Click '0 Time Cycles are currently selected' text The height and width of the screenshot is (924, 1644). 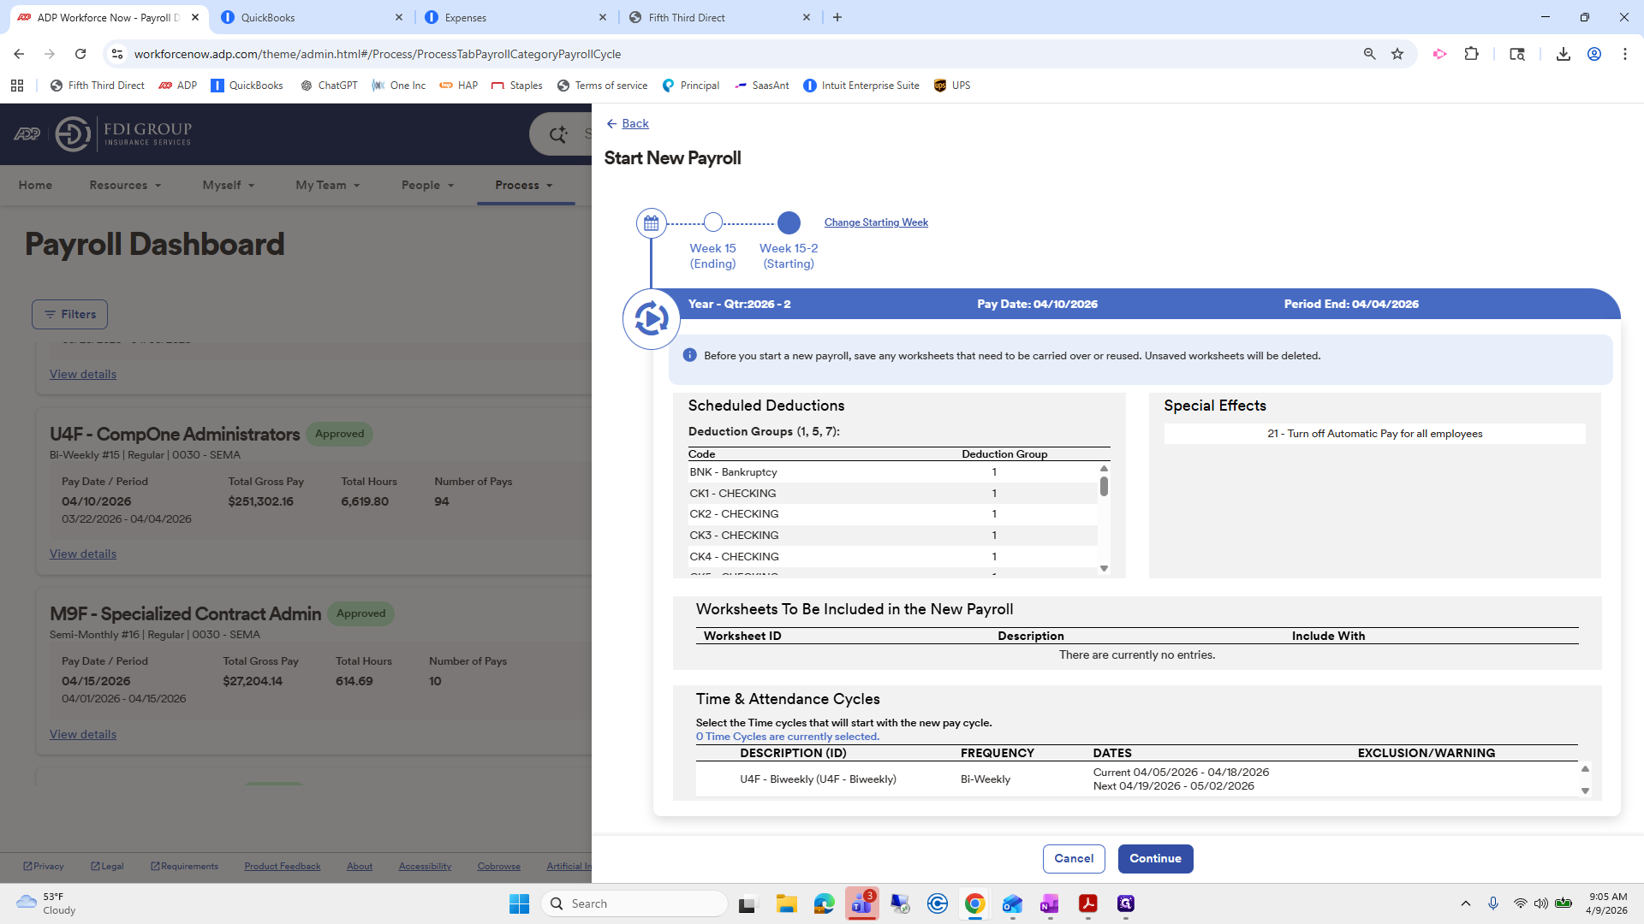coord(788,737)
